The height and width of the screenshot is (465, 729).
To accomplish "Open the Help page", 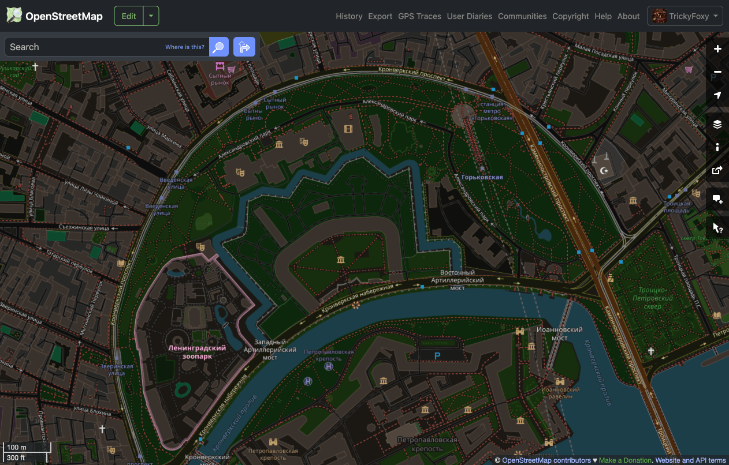I will coord(603,16).
